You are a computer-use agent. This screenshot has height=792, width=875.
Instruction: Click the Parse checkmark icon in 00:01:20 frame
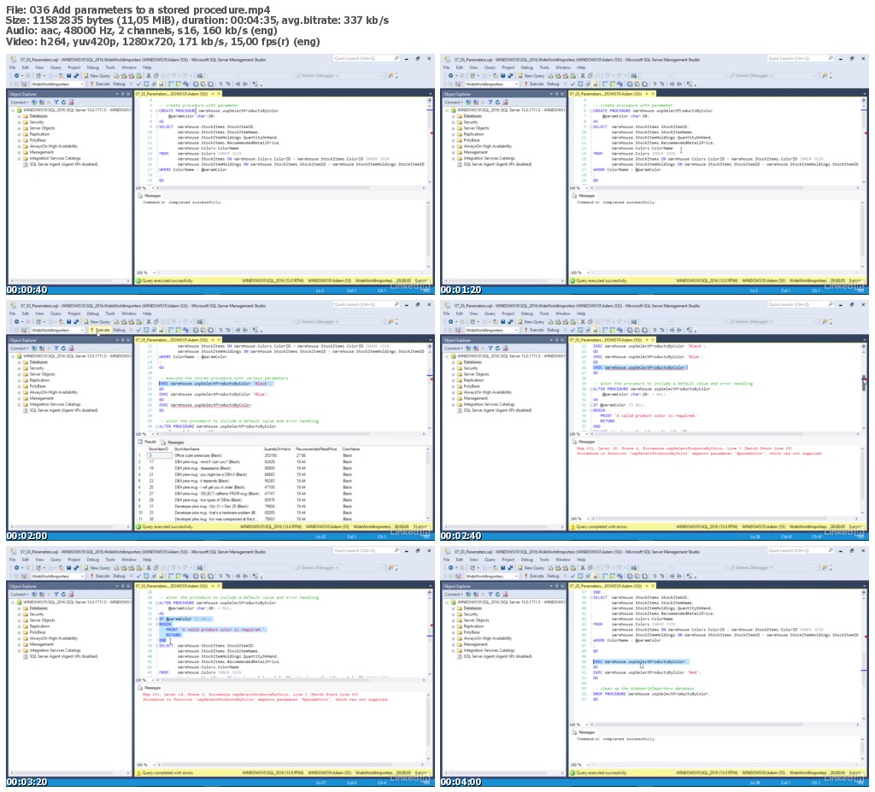pos(573,84)
